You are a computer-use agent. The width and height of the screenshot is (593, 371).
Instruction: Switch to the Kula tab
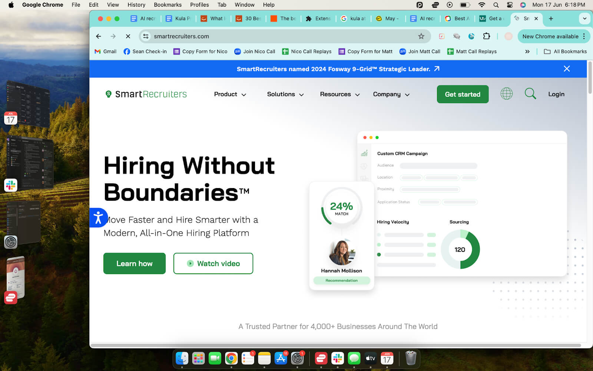178,19
